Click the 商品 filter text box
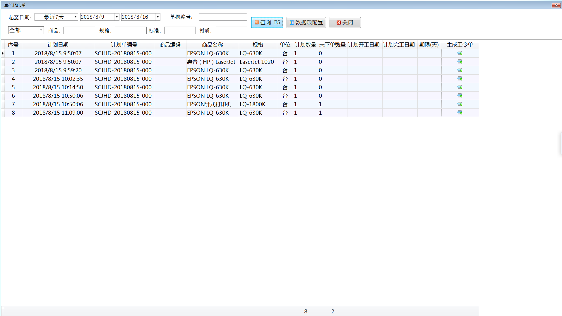The image size is (562, 316). 79,30
